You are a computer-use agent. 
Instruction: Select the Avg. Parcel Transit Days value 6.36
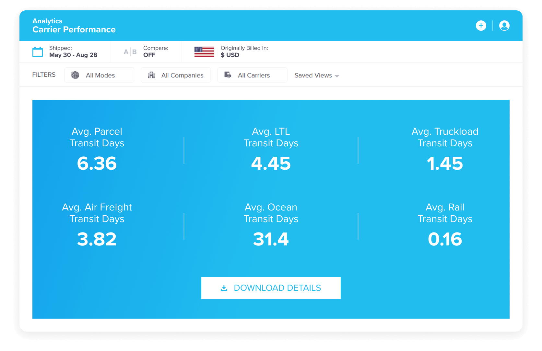[x=97, y=163]
